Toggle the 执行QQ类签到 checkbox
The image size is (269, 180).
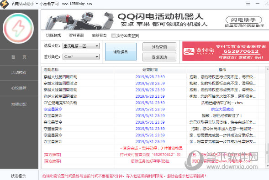tap(113, 35)
